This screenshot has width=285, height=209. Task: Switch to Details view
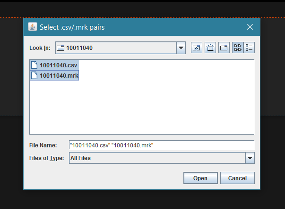point(249,48)
